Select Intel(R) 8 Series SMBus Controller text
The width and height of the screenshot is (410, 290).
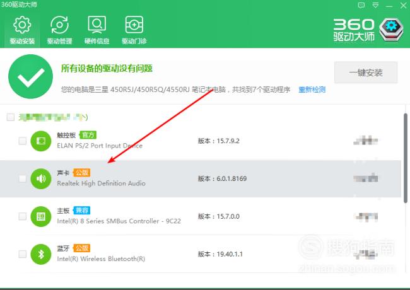(x=108, y=221)
